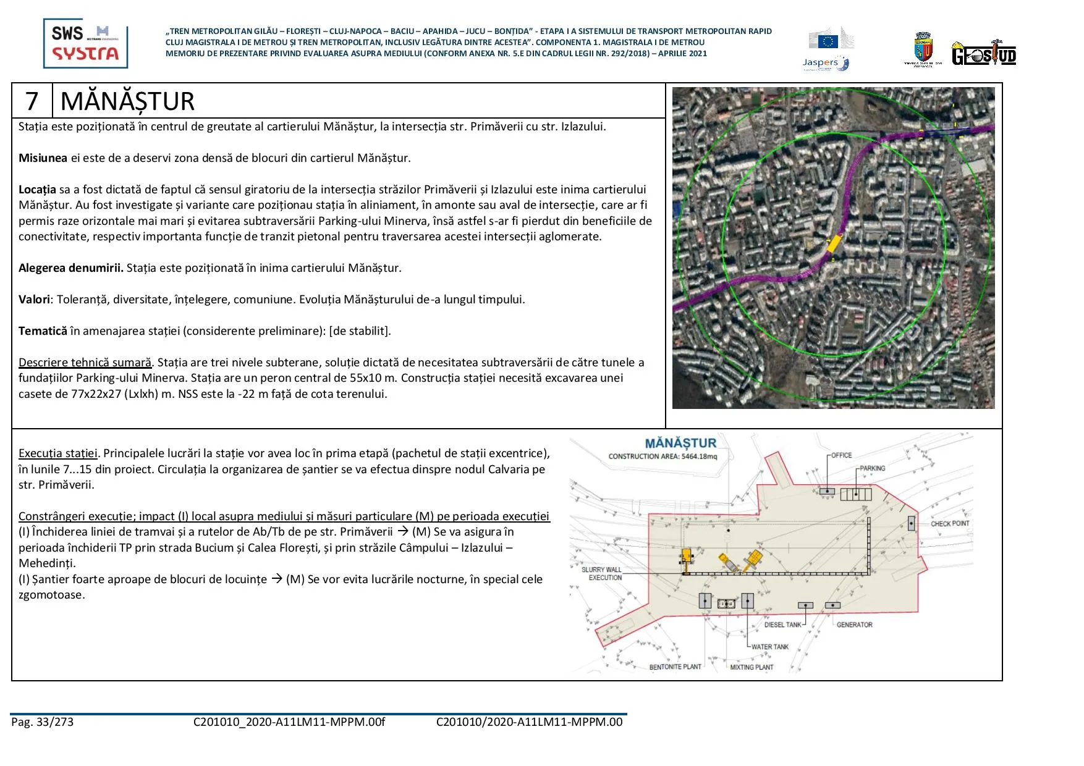
Task: Click the page number 'Pag. 33/273'
Action: [42, 722]
